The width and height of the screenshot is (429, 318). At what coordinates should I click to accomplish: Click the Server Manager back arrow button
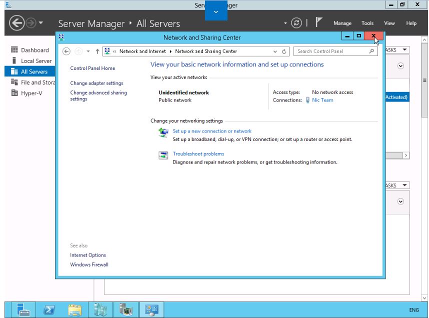pyautogui.click(x=17, y=23)
